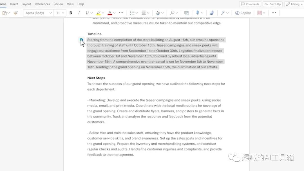
Task: Open the References tab
Action: (42, 4)
